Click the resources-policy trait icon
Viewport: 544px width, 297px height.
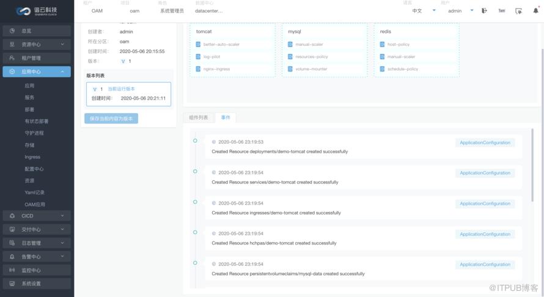tap(290, 57)
